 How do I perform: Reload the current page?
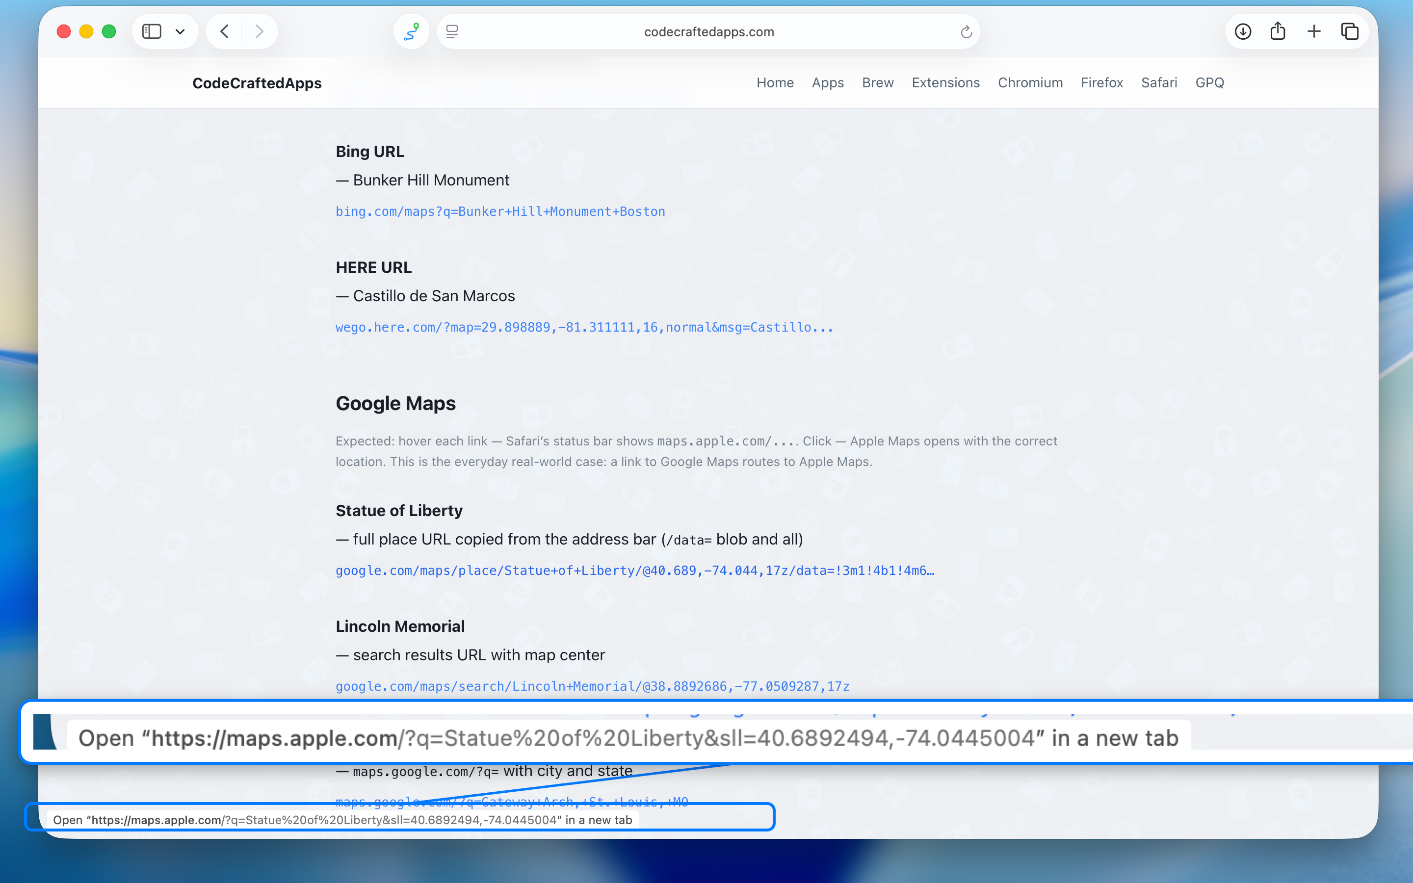(966, 31)
